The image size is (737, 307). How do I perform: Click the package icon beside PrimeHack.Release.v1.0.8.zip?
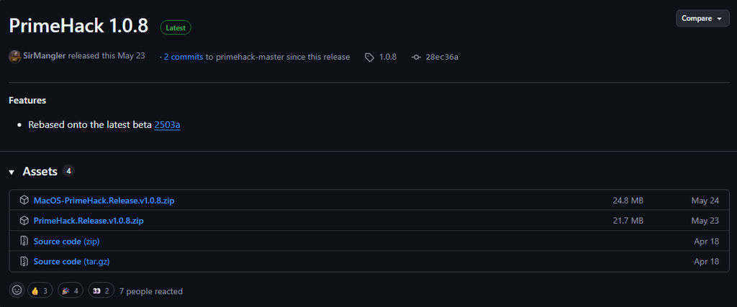click(24, 221)
